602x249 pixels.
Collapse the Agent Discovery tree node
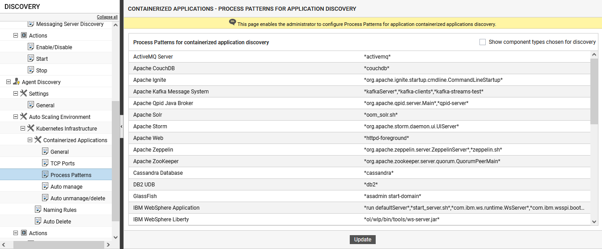pyautogui.click(x=8, y=82)
